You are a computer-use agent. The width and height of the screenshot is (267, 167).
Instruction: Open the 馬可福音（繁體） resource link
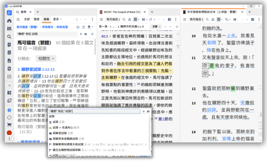pos(27,27)
